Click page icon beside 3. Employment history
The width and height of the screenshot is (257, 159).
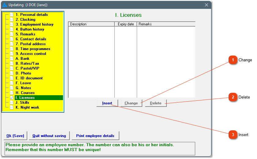12,24
